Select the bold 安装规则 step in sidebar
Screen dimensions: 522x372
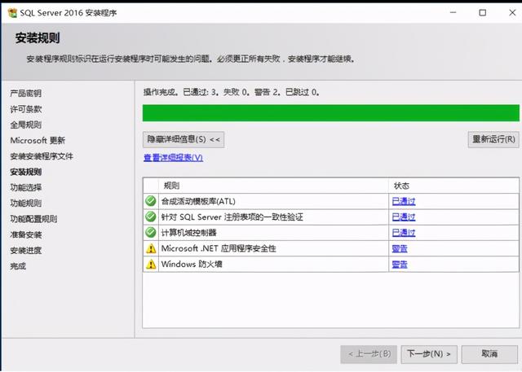(25, 172)
